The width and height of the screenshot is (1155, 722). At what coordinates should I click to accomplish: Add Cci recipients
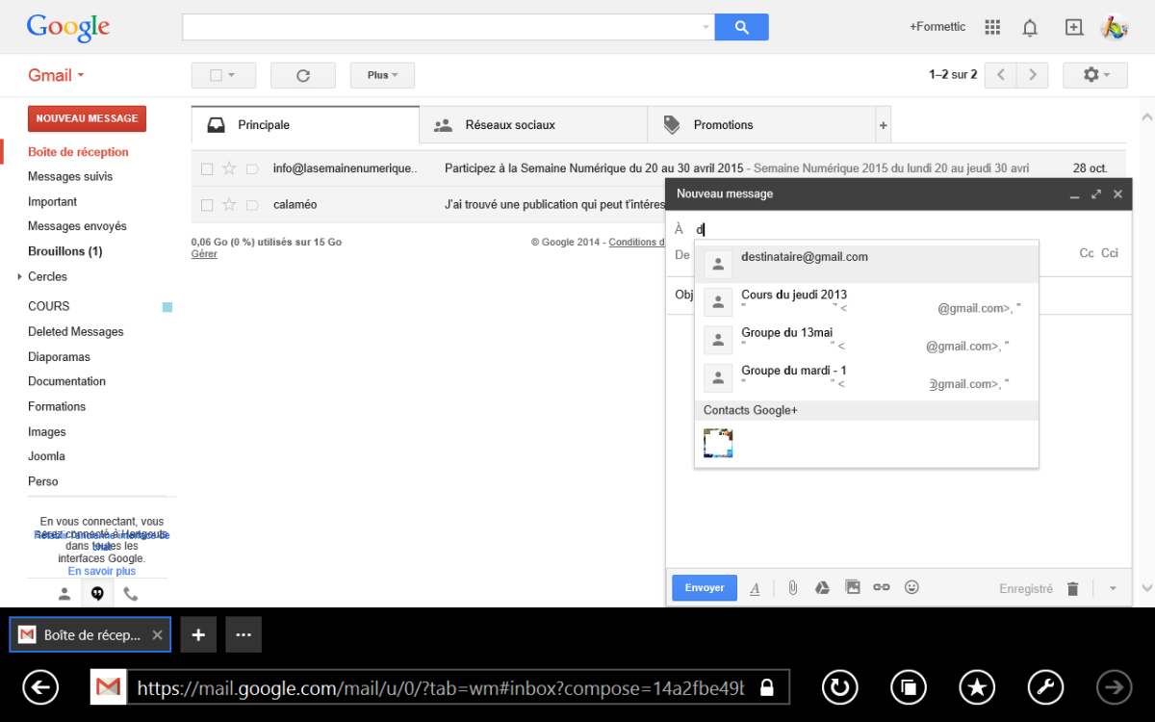pos(1110,253)
